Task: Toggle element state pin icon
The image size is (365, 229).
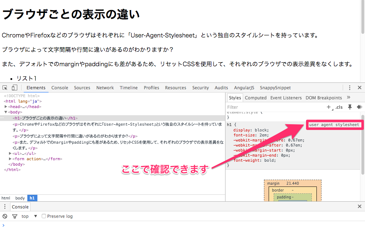Action: click(x=350, y=107)
